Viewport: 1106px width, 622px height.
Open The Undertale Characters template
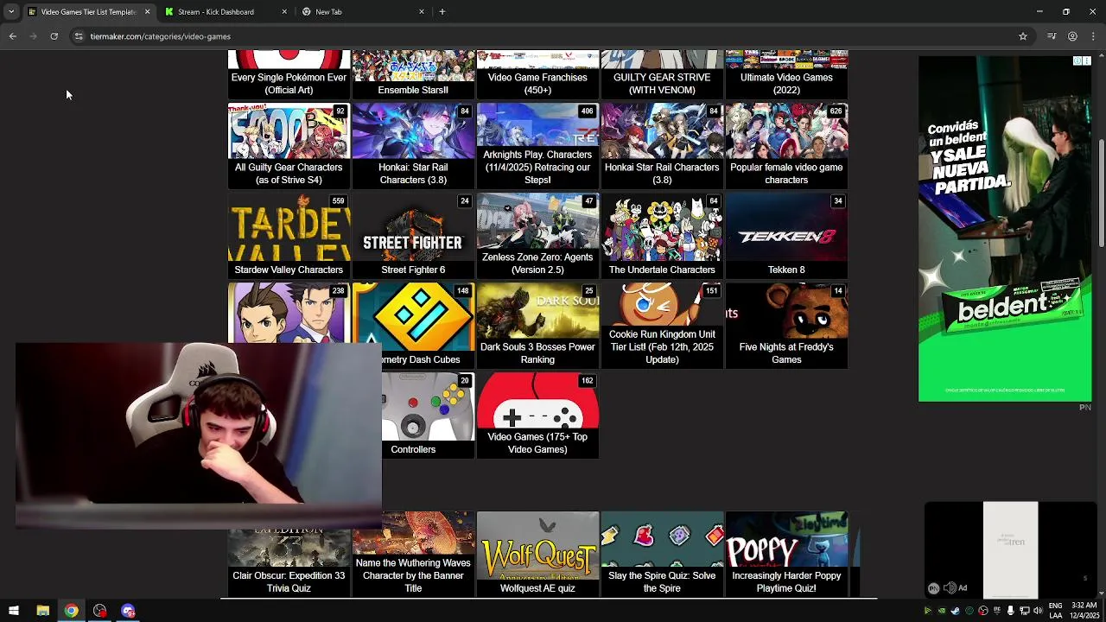[x=662, y=235]
